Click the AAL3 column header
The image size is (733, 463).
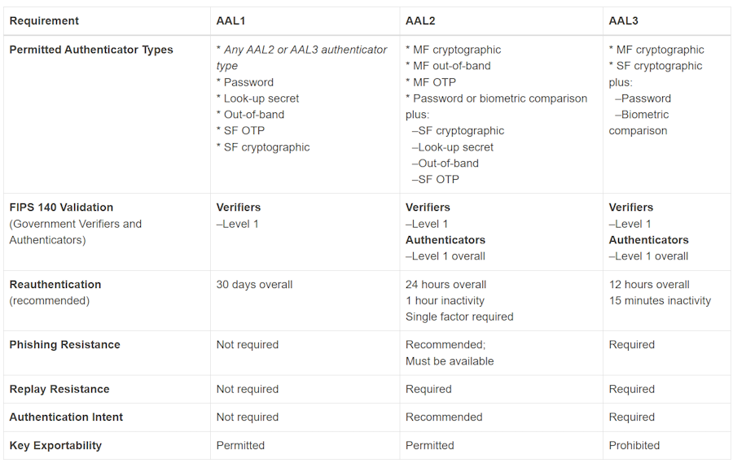coord(622,21)
